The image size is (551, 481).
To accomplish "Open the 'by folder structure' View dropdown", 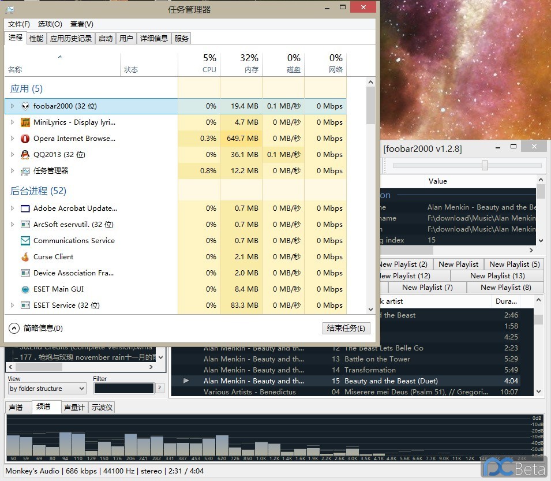I will [x=47, y=389].
